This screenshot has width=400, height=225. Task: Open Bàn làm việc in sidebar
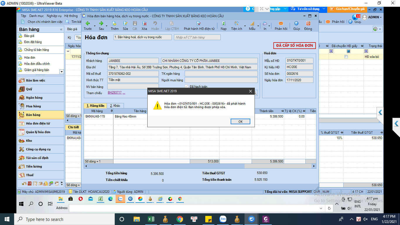[41, 80]
